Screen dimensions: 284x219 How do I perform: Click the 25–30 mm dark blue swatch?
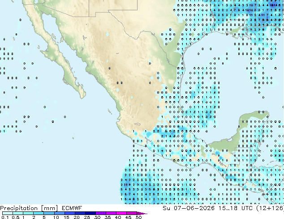[90, 213]
